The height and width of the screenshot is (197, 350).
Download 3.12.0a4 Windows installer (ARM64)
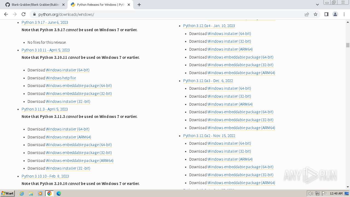(x=230, y=49)
